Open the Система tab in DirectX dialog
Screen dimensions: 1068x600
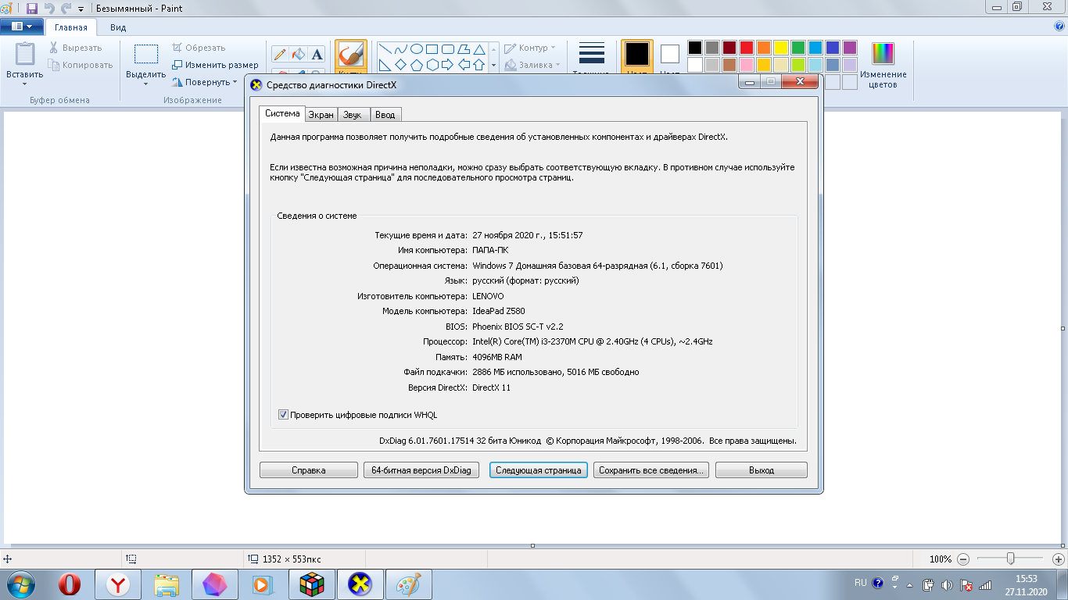tap(282, 113)
